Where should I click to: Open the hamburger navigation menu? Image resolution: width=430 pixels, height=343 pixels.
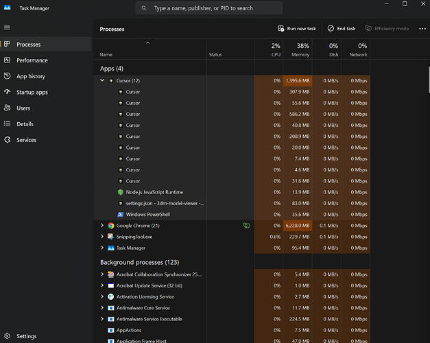click(7, 27)
